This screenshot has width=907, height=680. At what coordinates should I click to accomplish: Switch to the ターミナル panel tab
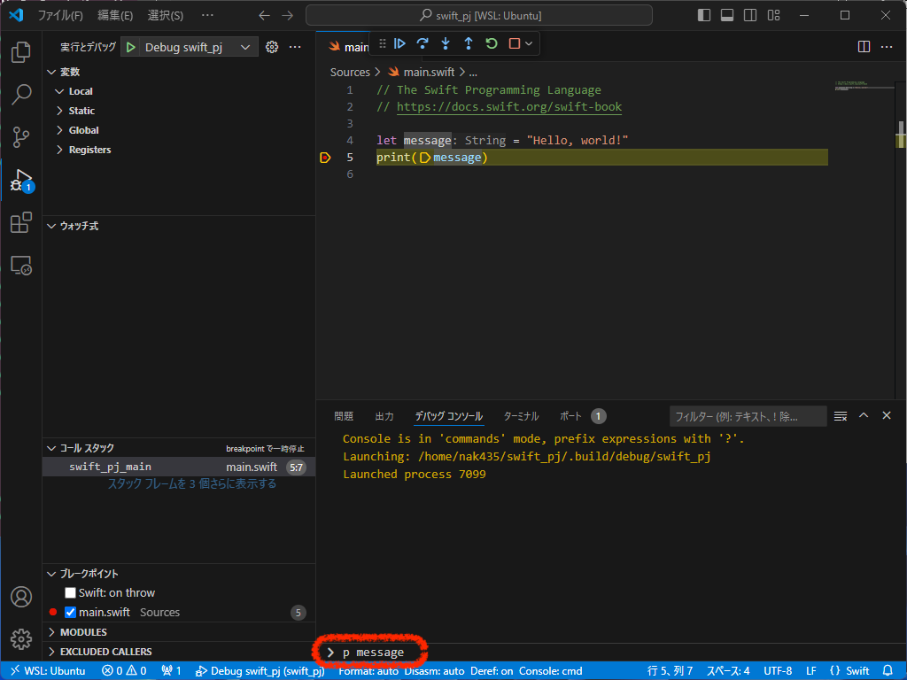coord(521,416)
